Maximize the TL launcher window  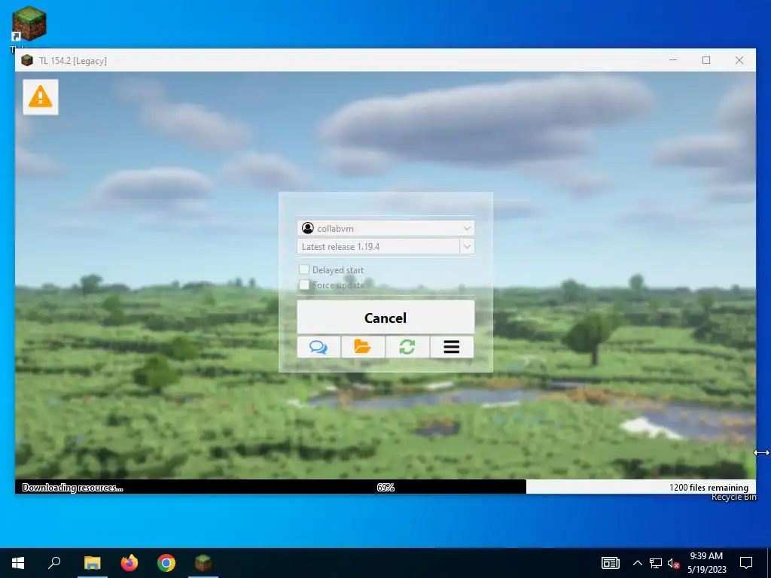coord(706,60)
